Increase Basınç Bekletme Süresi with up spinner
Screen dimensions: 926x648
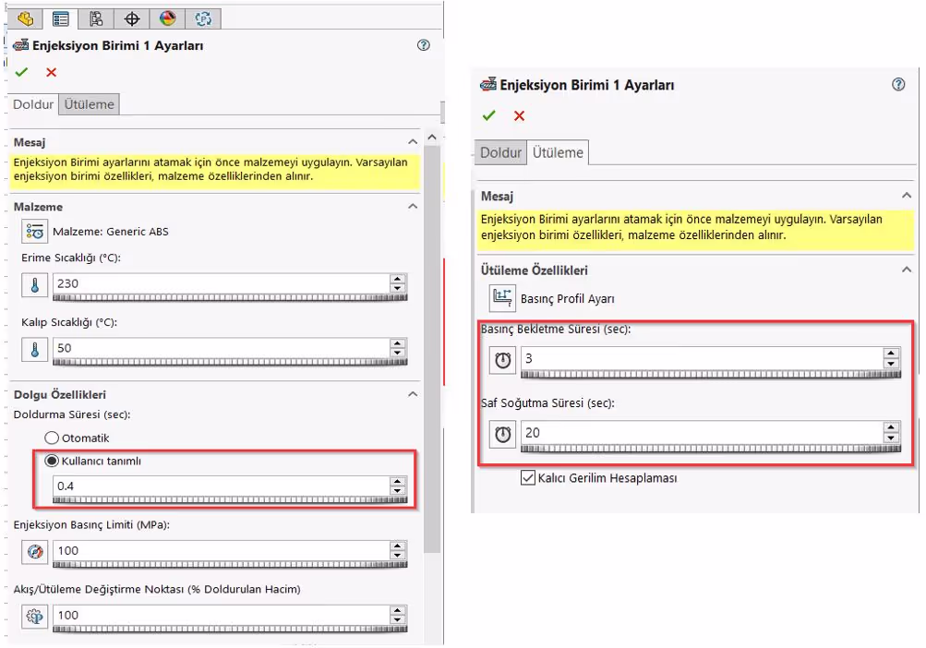[891, 354]
